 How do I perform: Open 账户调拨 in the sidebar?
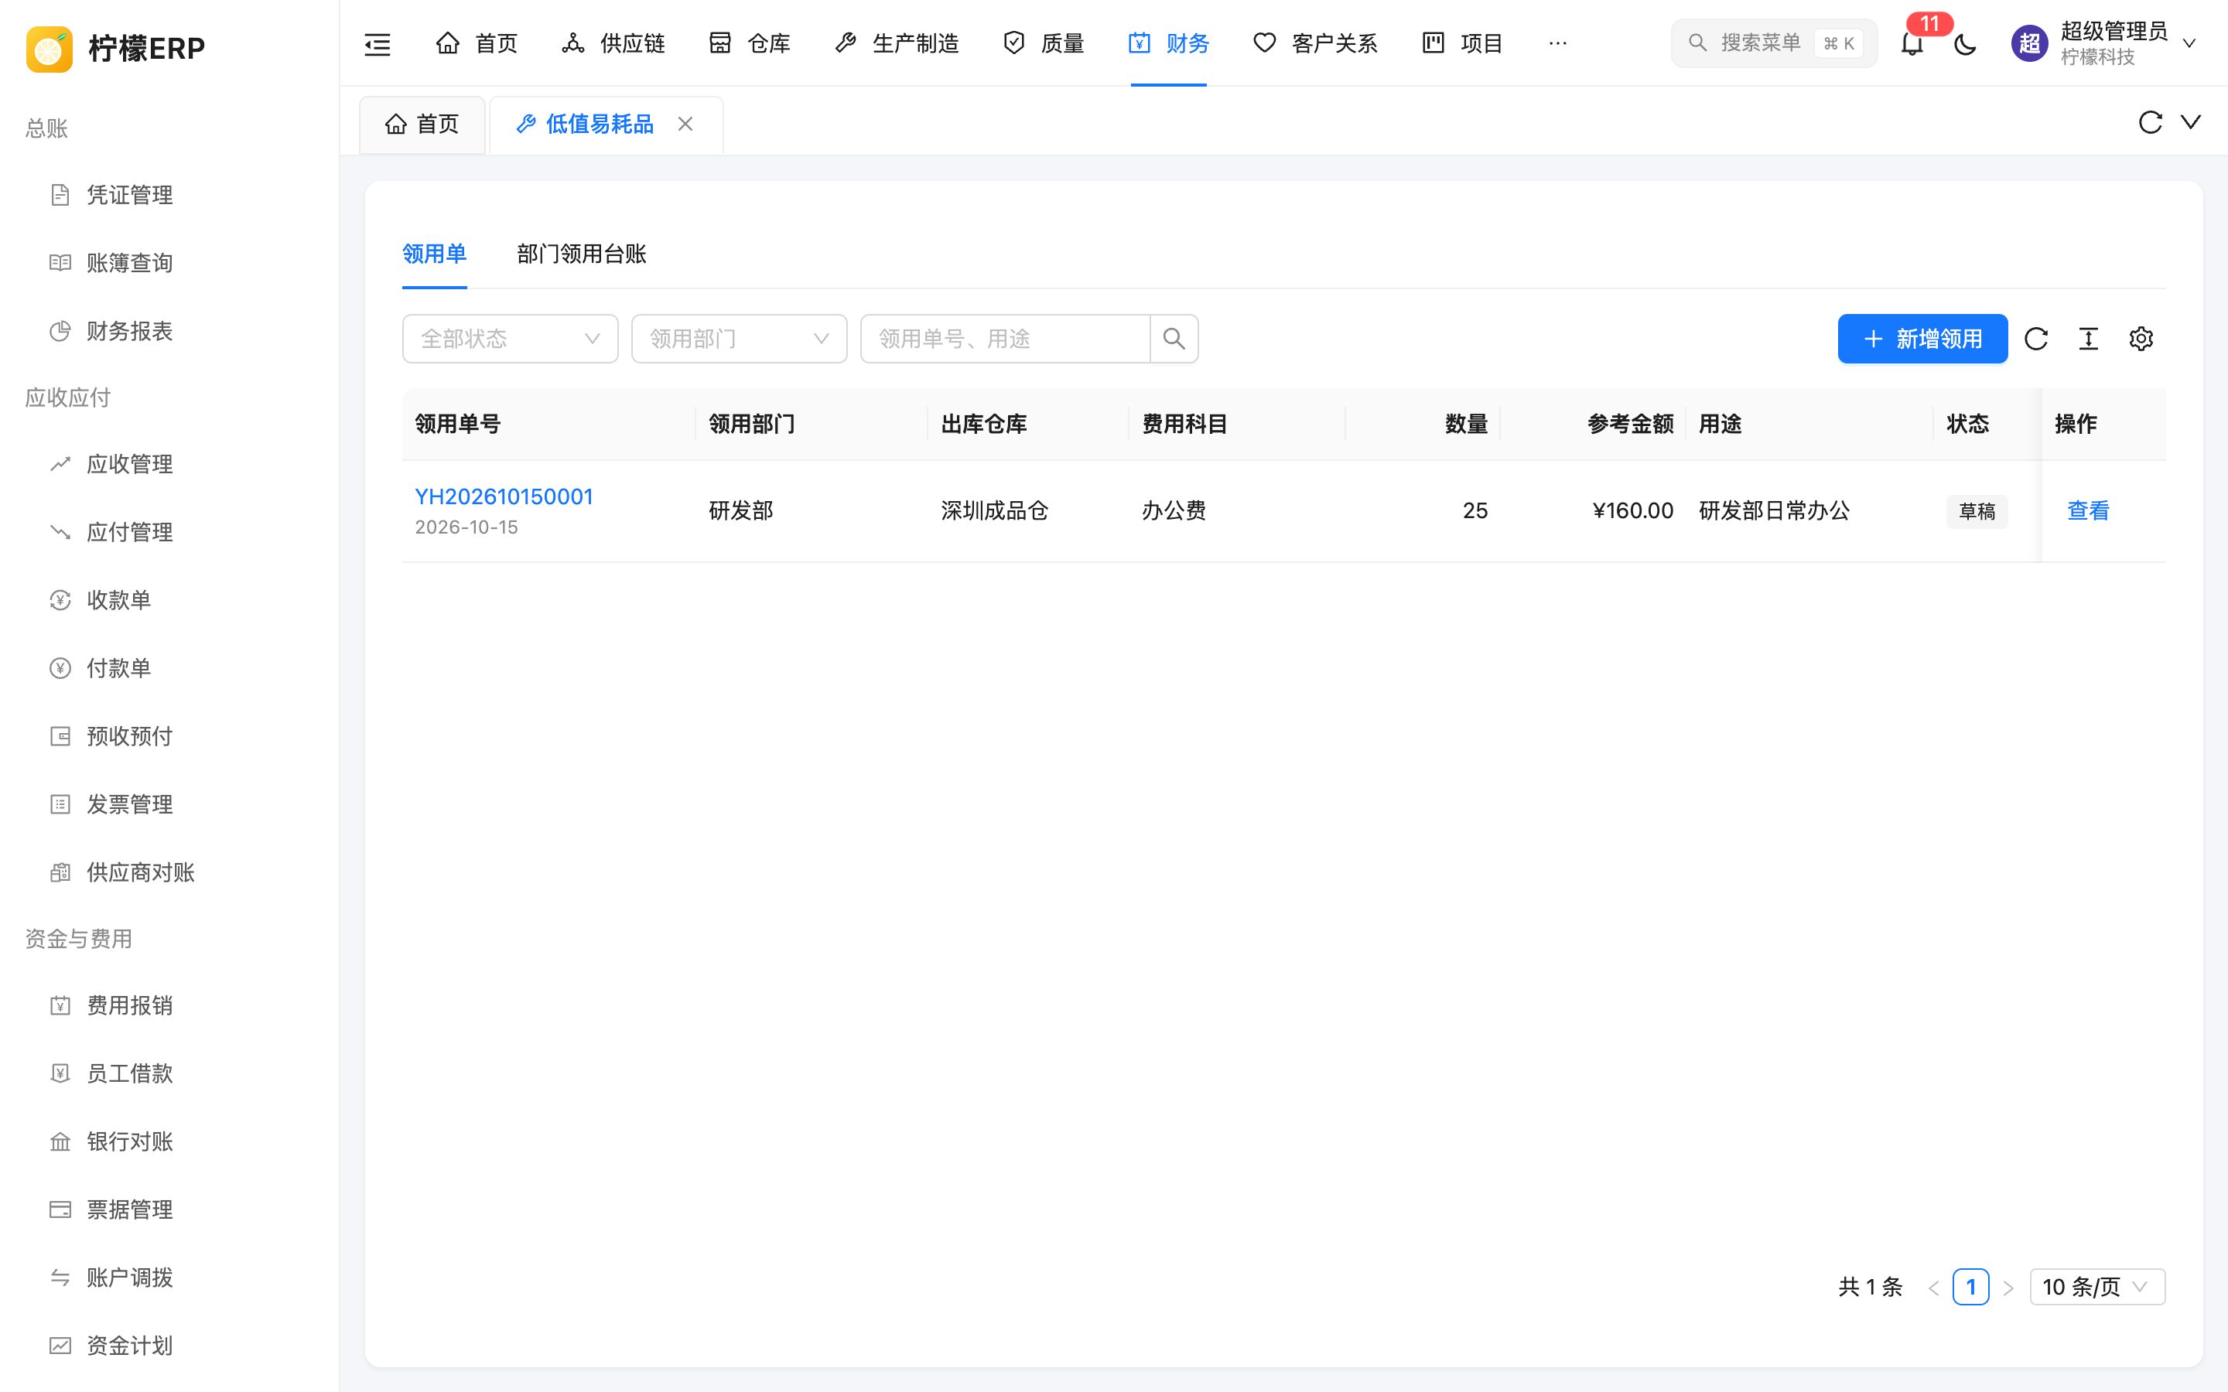169,1278
